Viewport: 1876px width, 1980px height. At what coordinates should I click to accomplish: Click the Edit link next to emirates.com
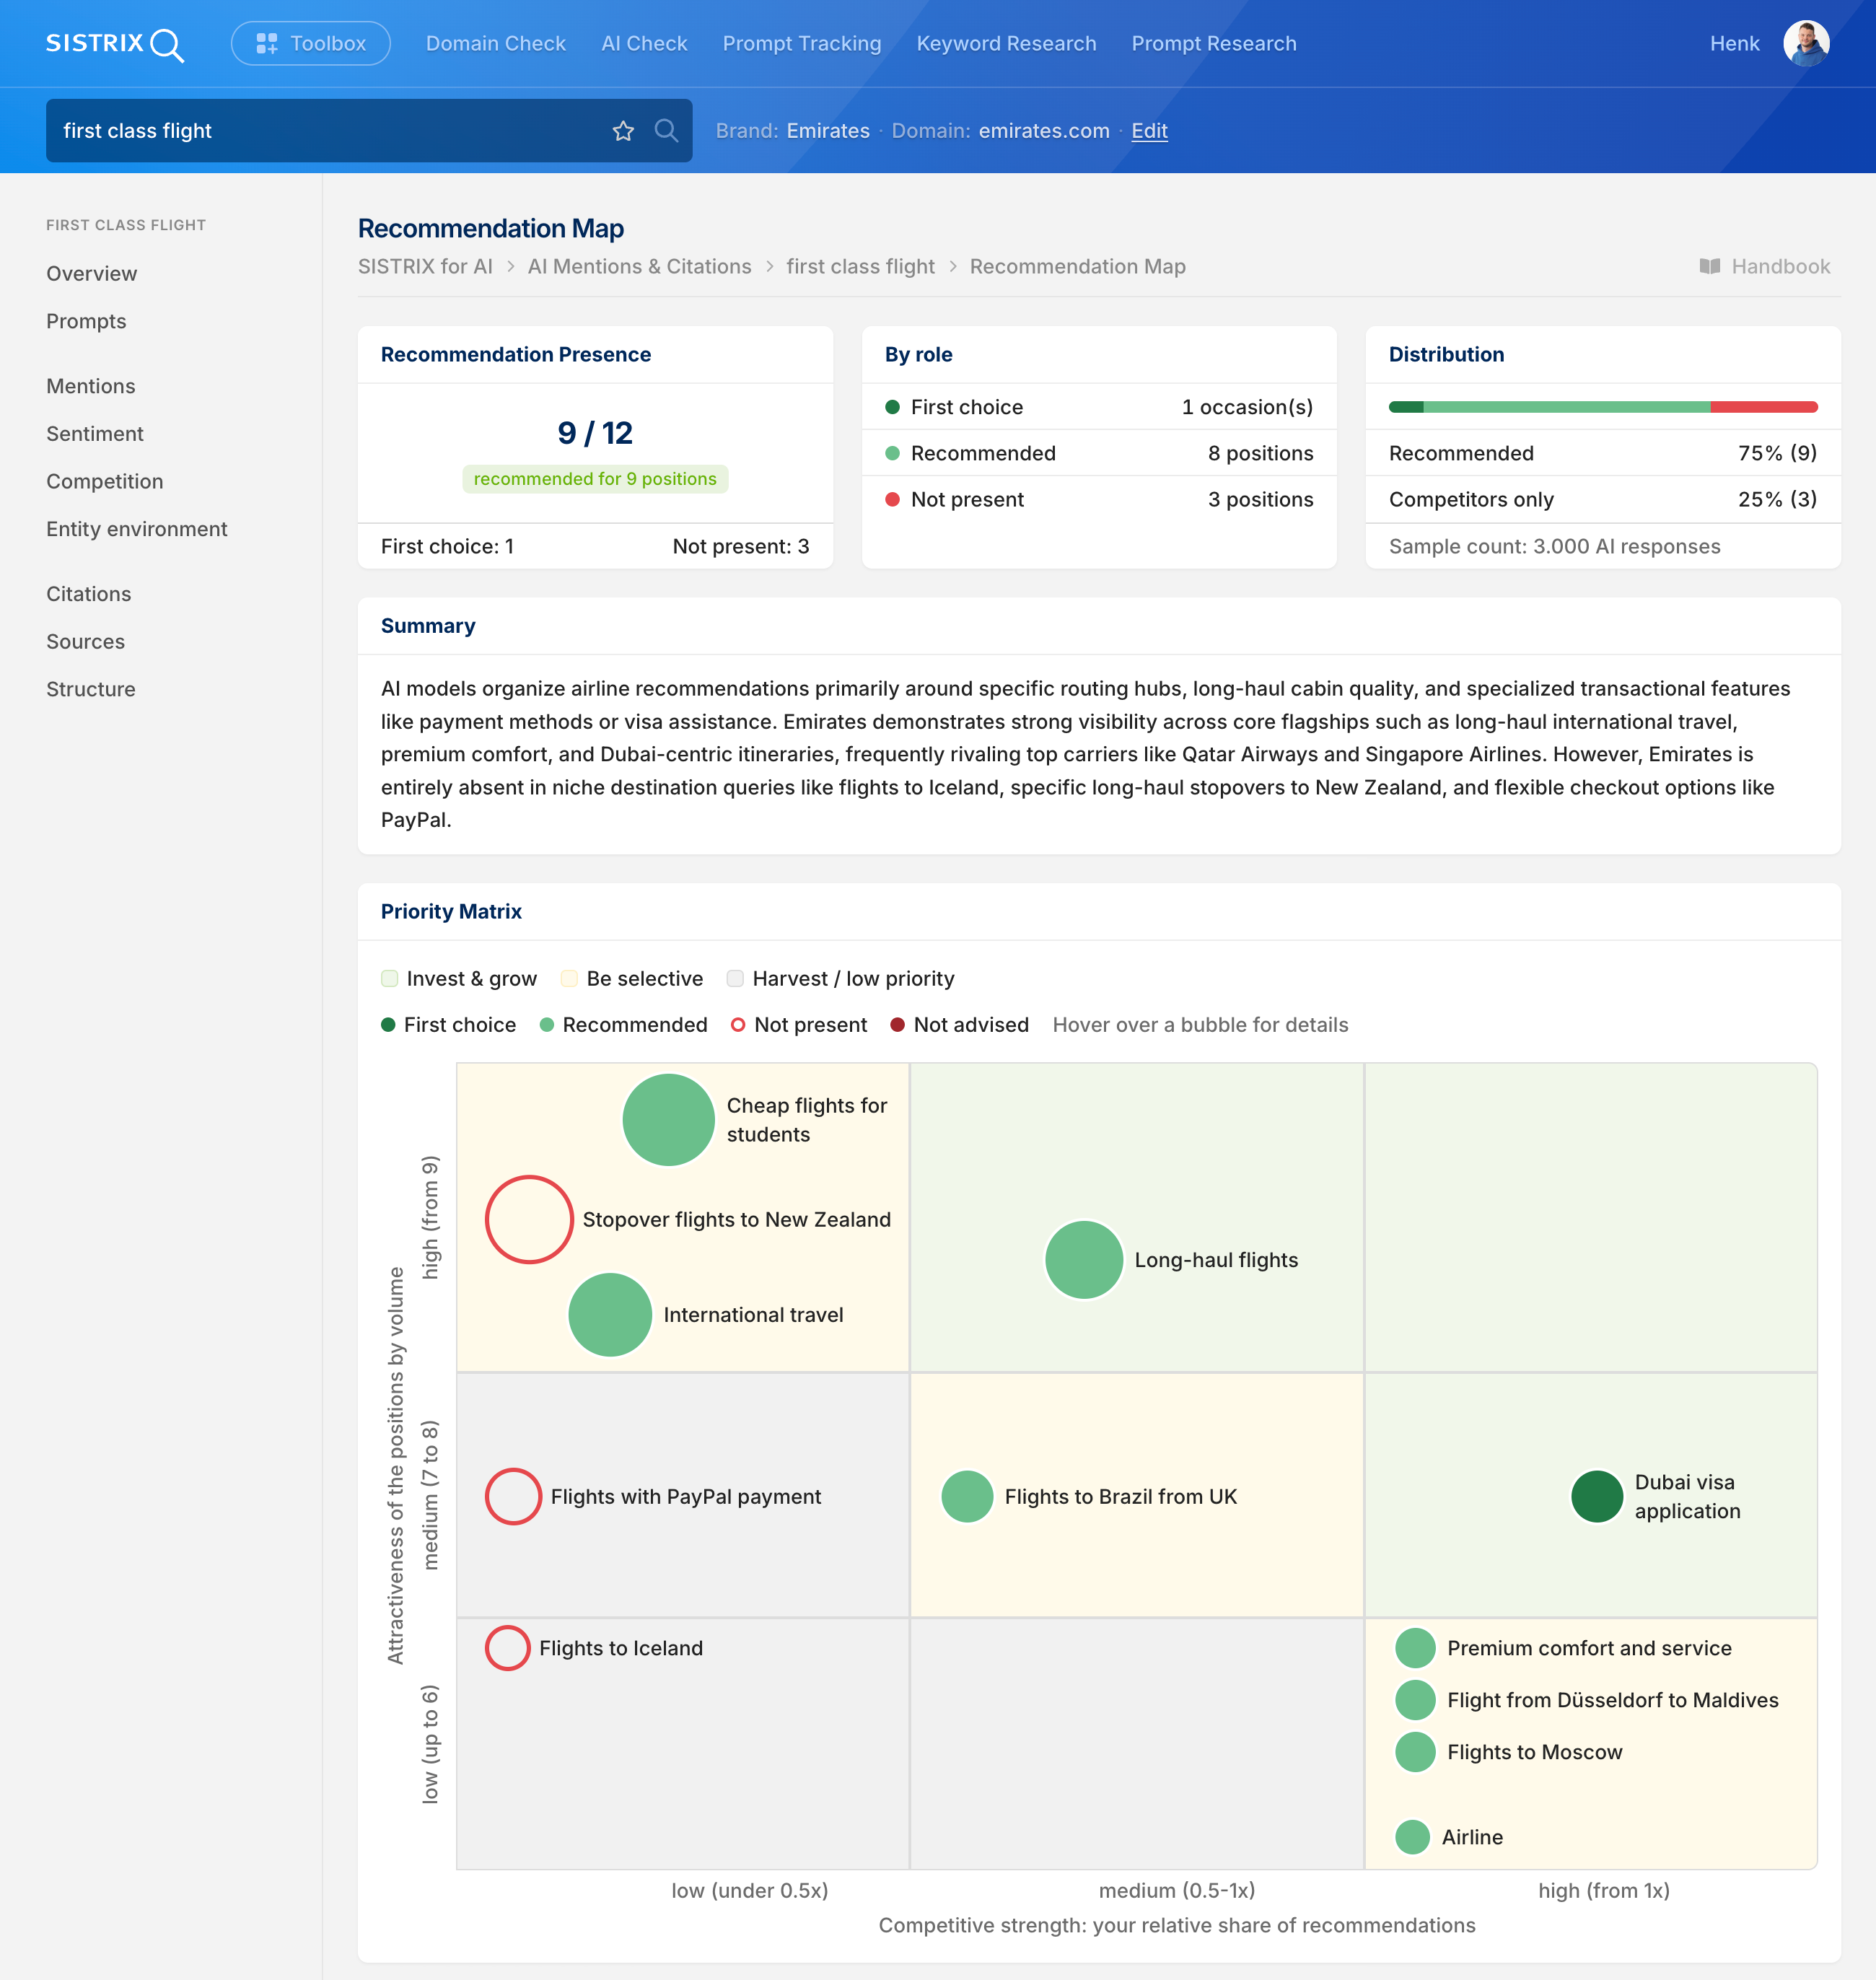point(1149,131)
